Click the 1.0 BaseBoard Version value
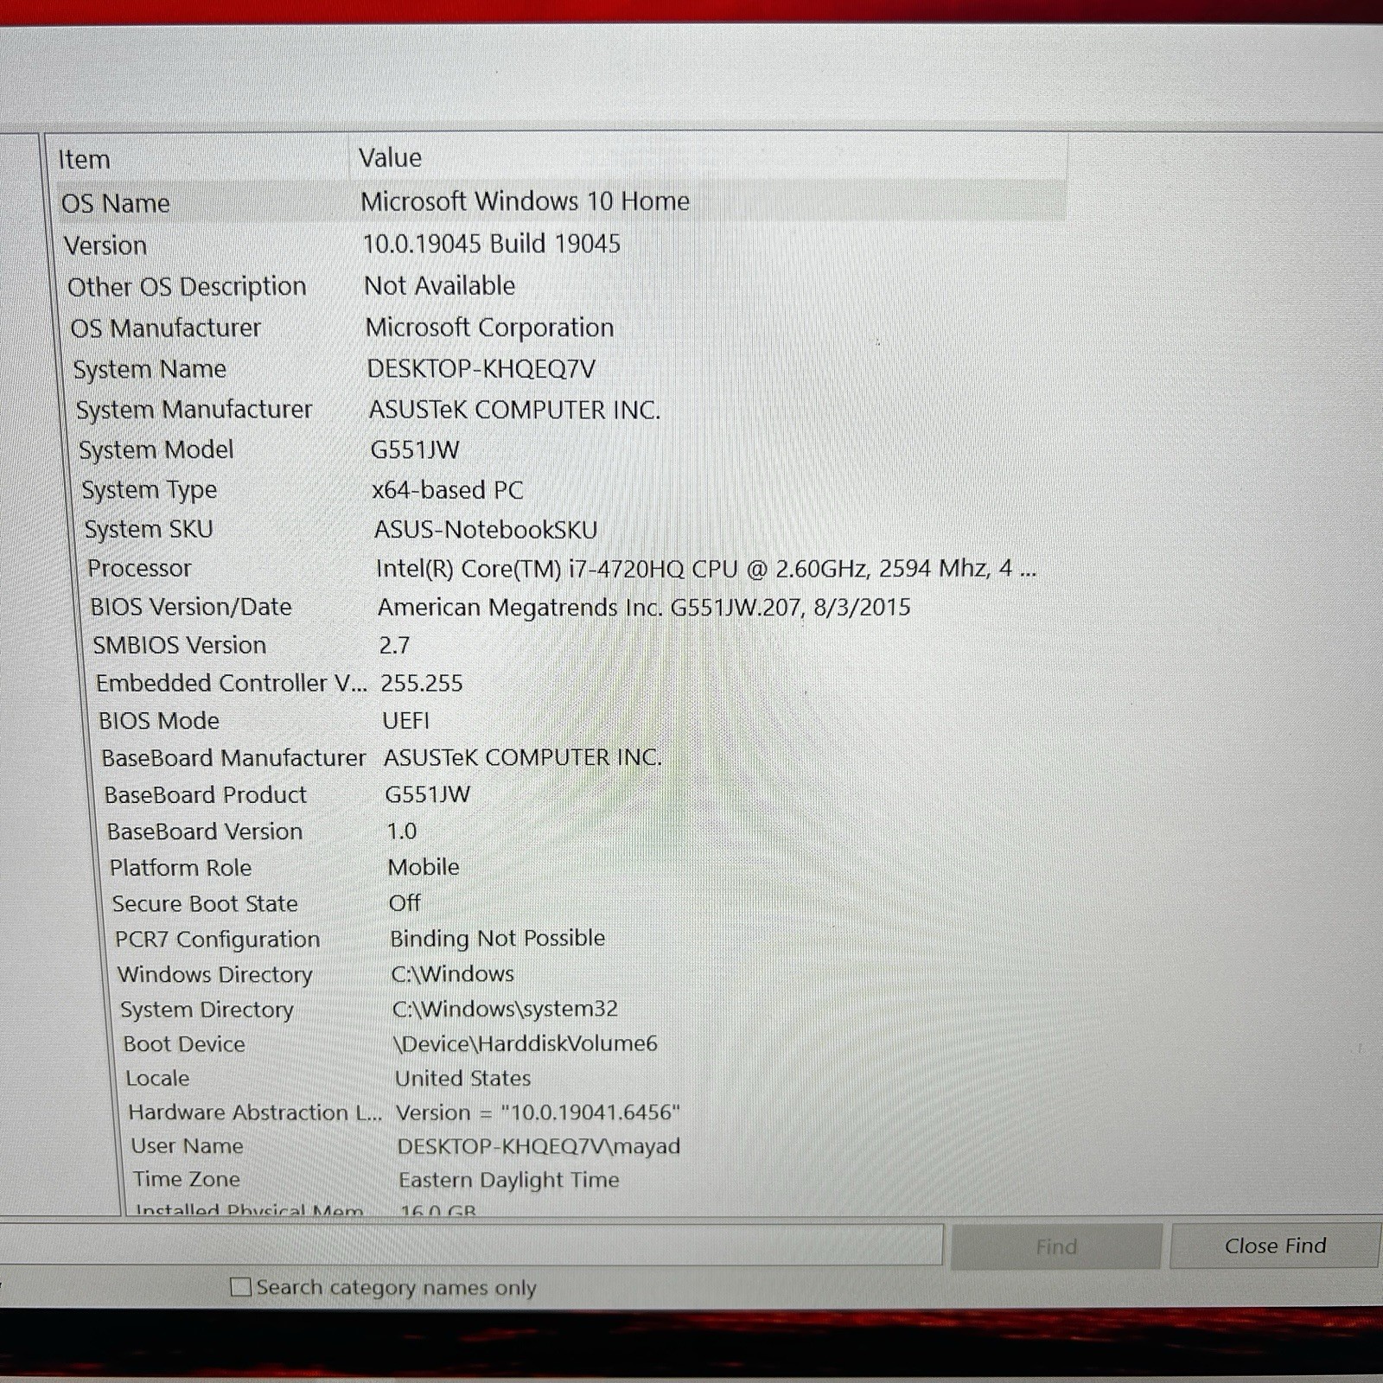1383x1383 pixels. click(401, 832)
